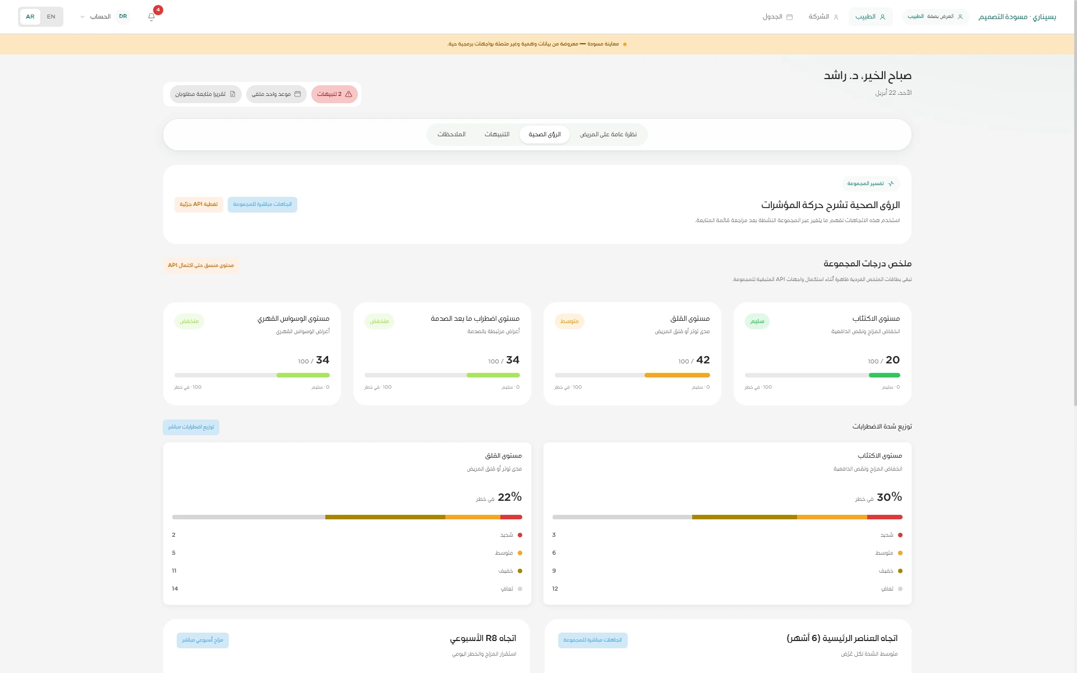Click the 30% severity distribution bar

[728, 517]
